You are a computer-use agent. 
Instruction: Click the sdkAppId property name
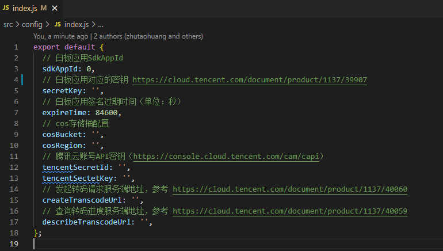click(x=60, y=69)
